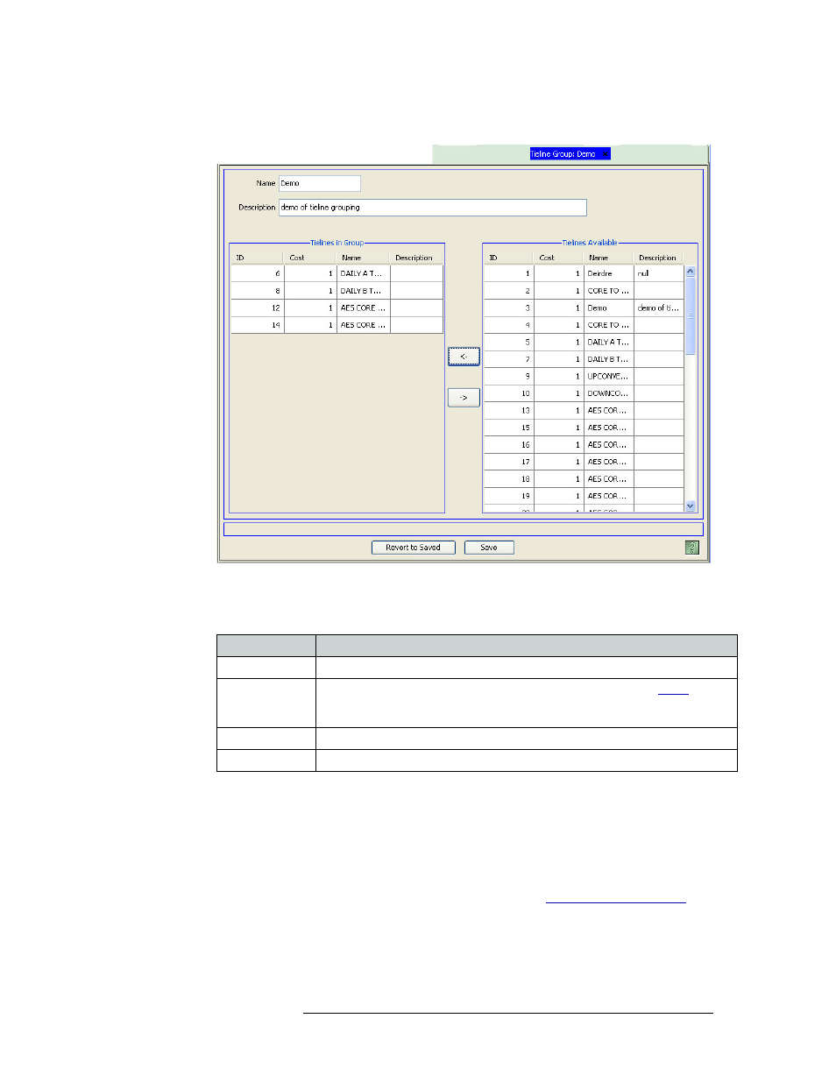Click the Name input field
The height and width of the screenshot is (1082, 836).
point(320,183)
